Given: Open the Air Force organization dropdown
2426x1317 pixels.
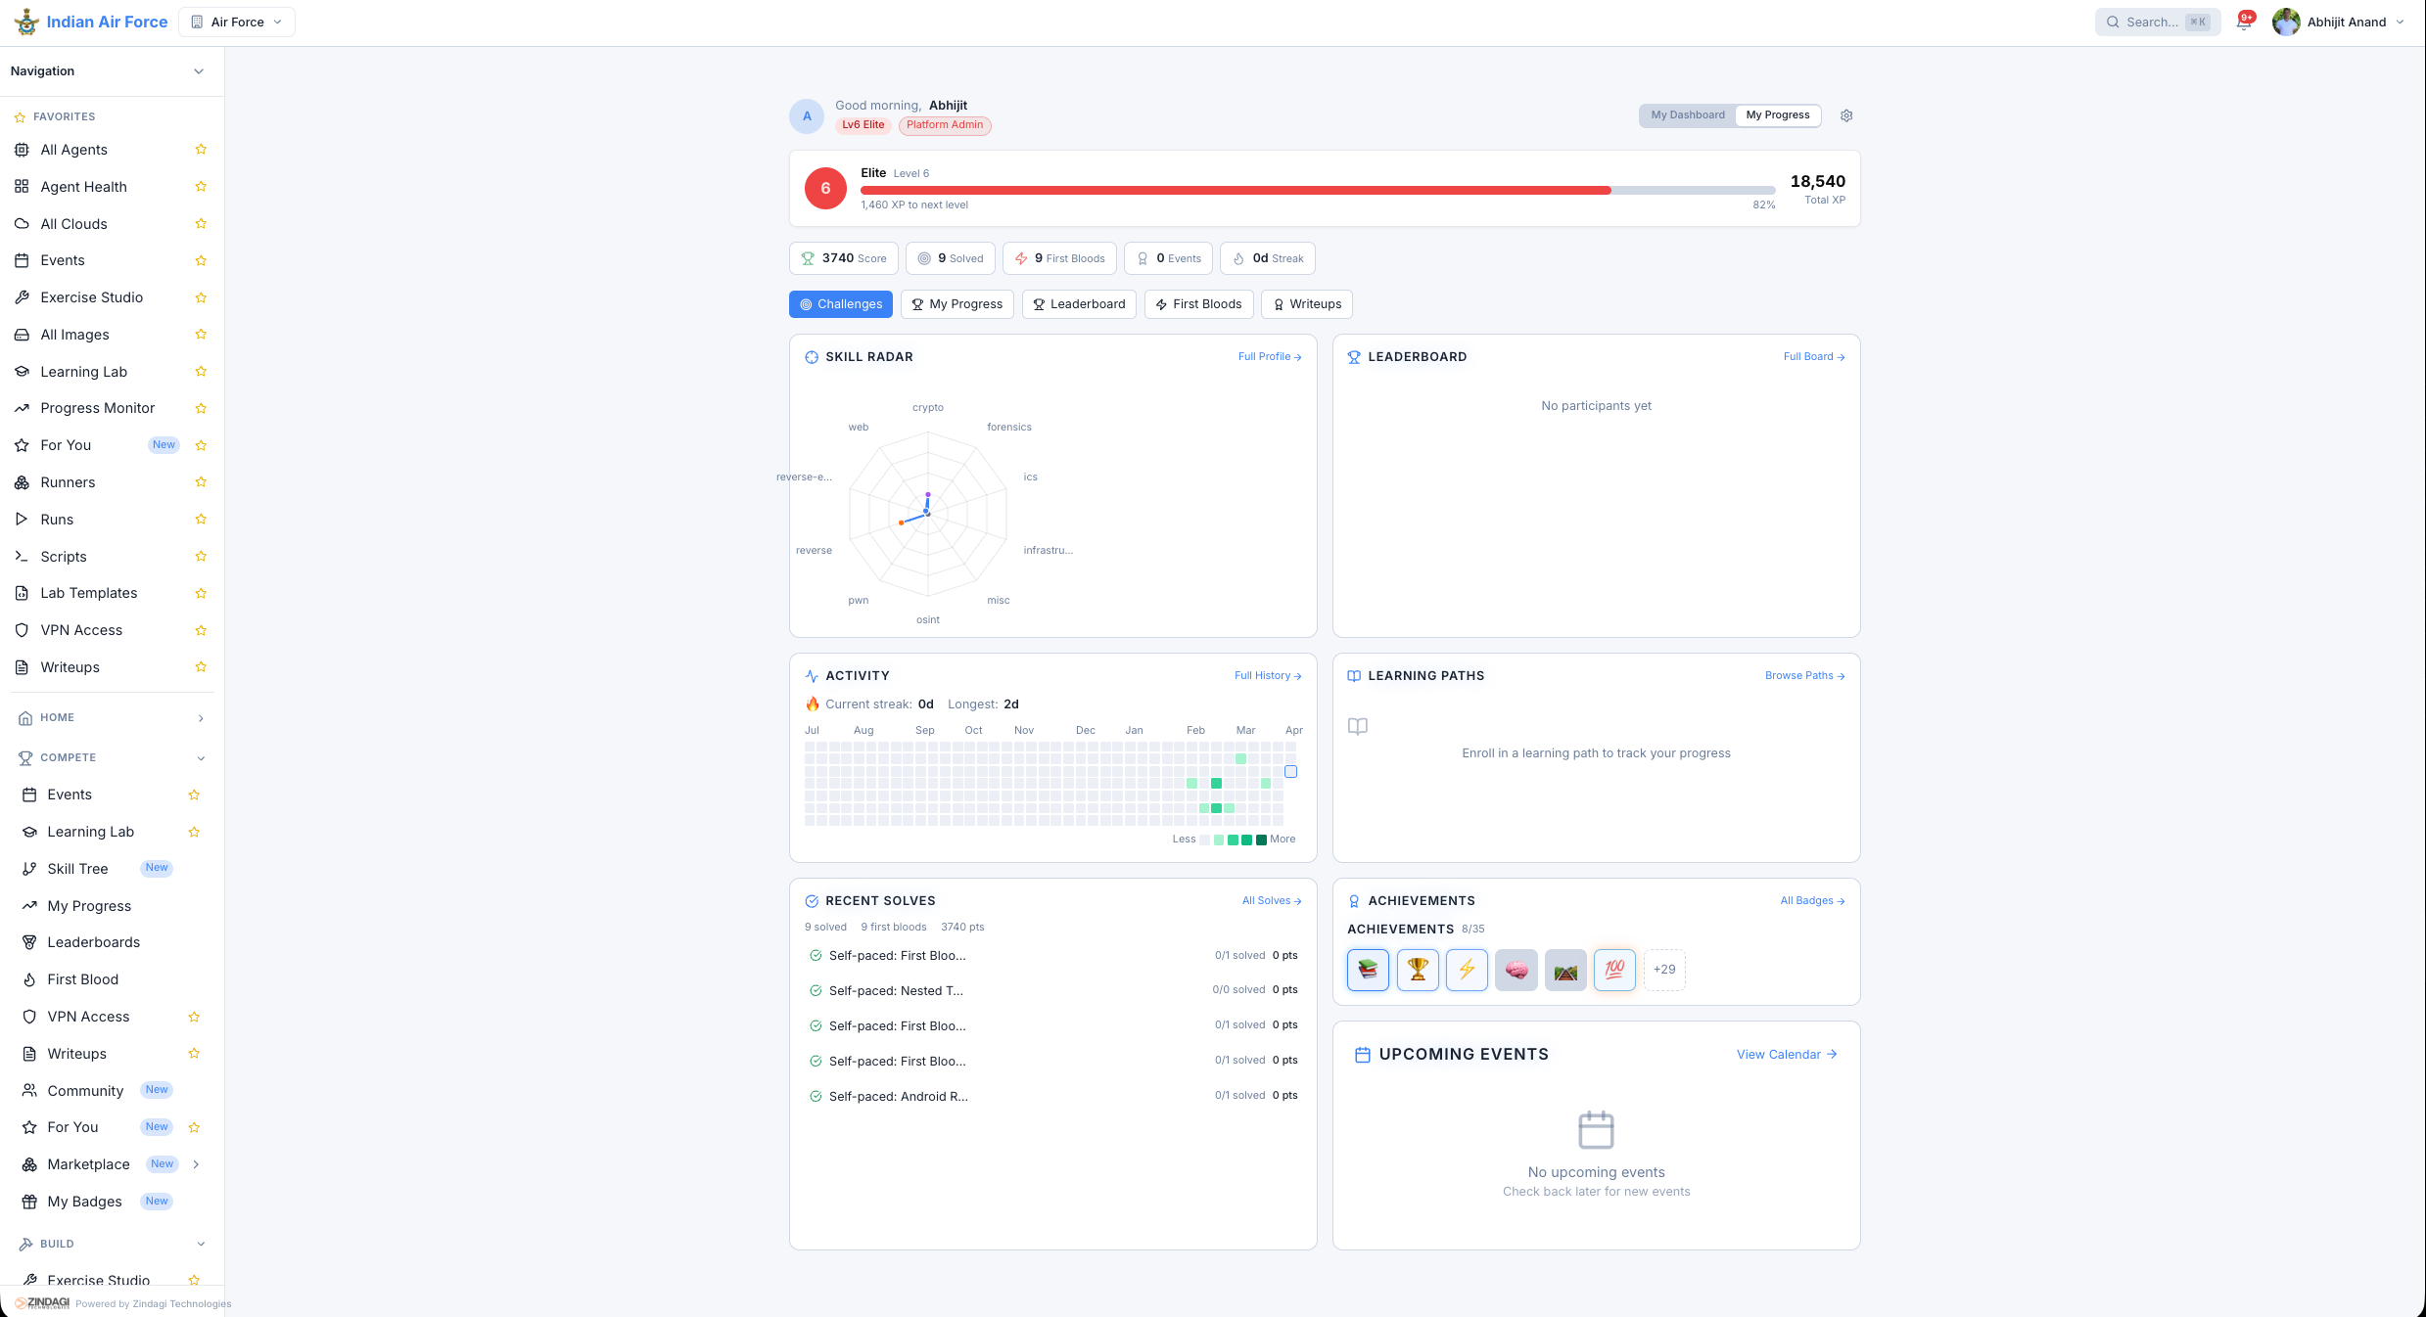Looking at the screenshot, I should pyautogui.click(x=237, y=23).
